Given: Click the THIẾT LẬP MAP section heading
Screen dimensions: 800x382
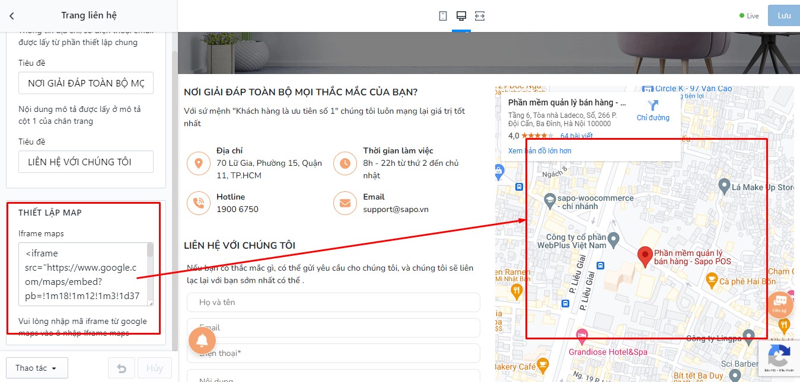Looking at the screenshot, I should pos(50,213).
